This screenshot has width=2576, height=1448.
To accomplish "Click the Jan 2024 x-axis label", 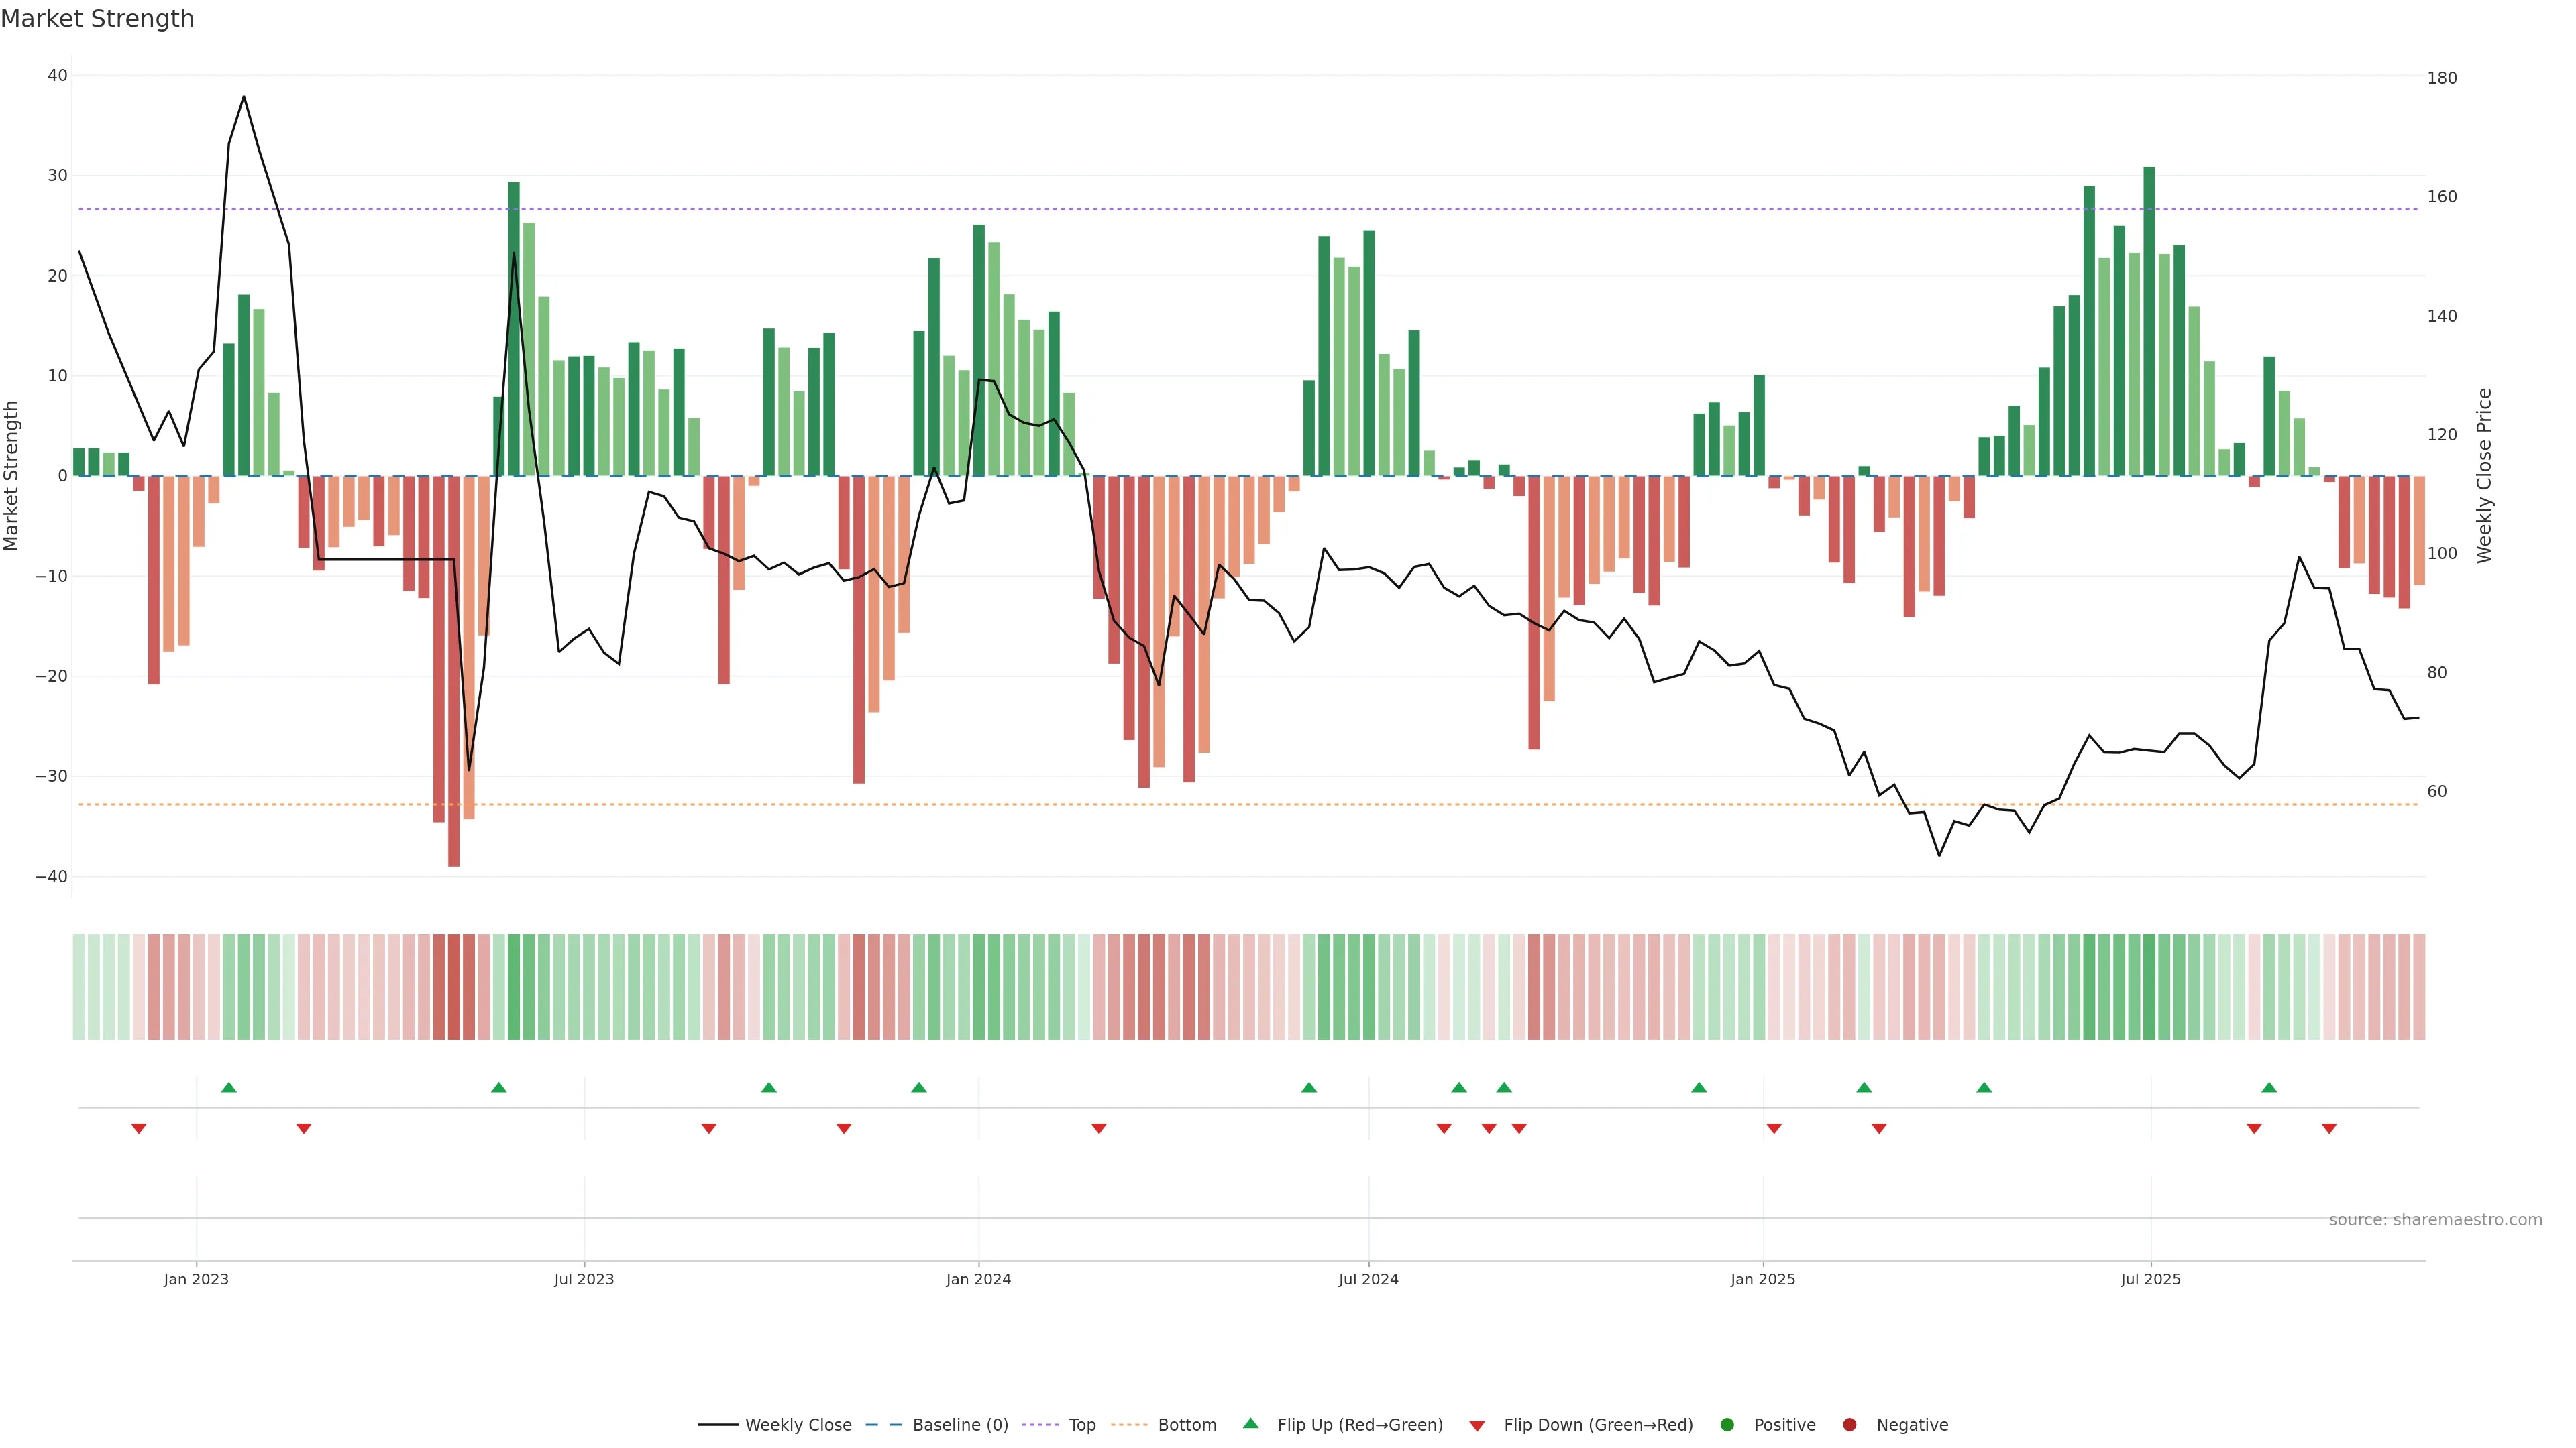I will (978, 1279).
